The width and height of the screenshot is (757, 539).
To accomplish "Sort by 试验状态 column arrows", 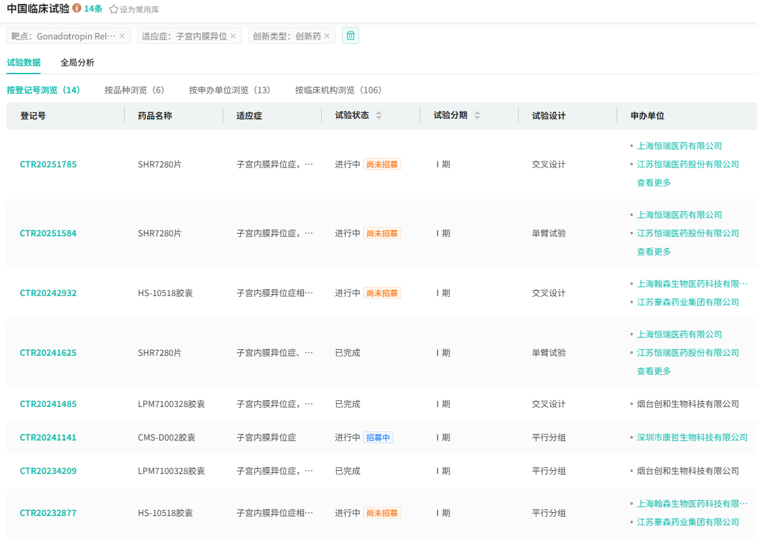I will pos(379,116).
